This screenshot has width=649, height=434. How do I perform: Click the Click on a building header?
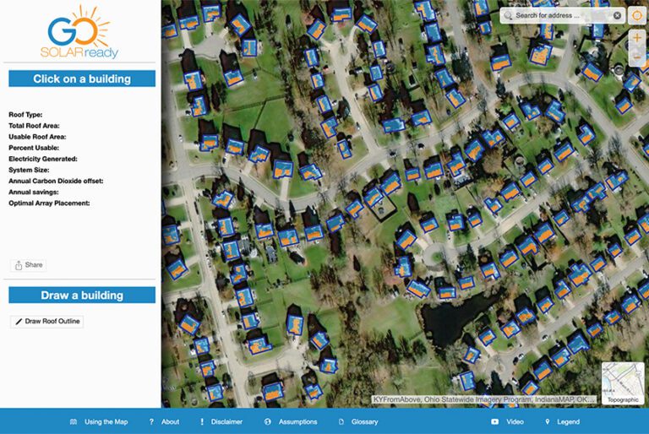click(82, 79)
